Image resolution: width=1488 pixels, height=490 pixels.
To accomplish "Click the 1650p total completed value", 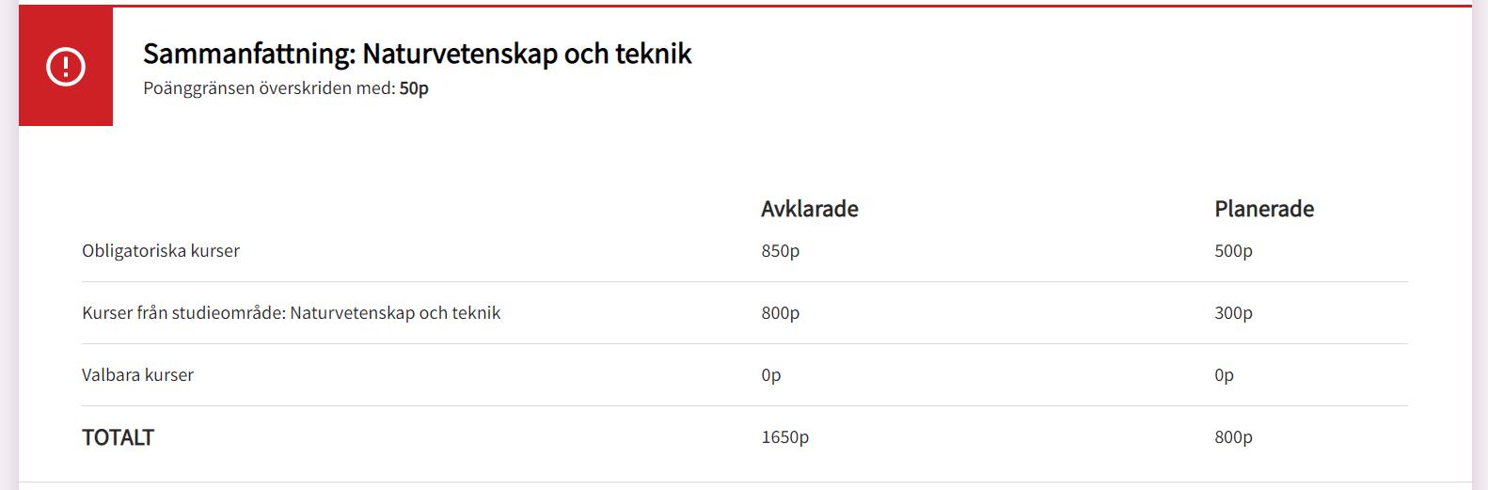I will pyautogui.click(x=784, y=437).
